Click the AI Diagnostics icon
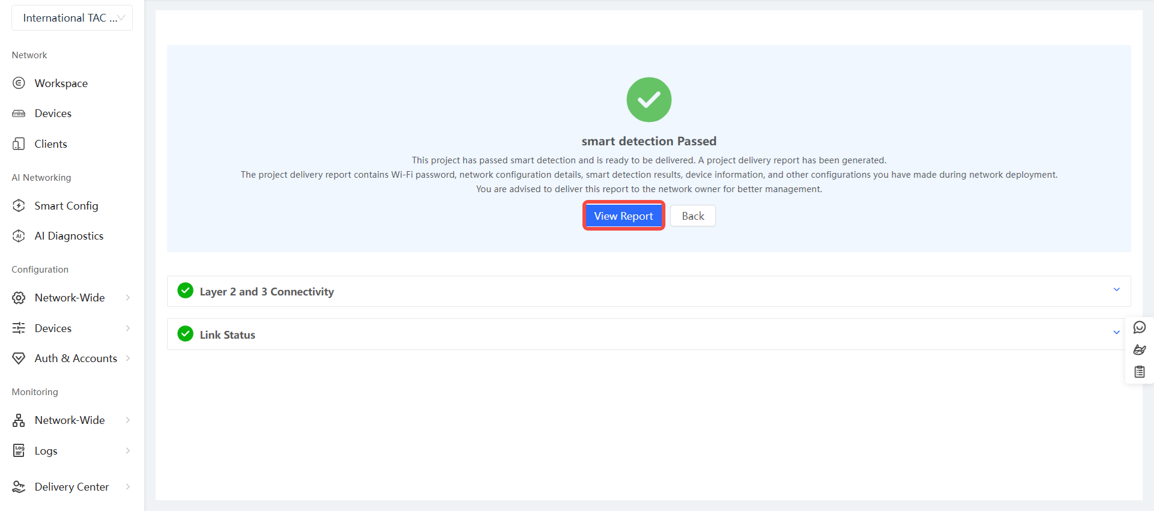Viewport: 1154px width, 511px height. click(19, 236)
